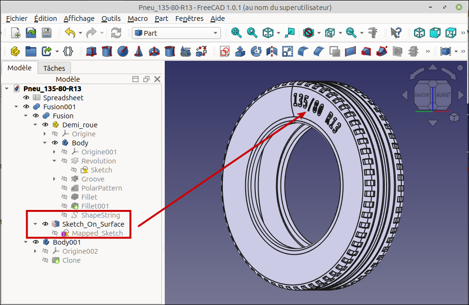Open the Fenêtres menu

coord(190,19)
